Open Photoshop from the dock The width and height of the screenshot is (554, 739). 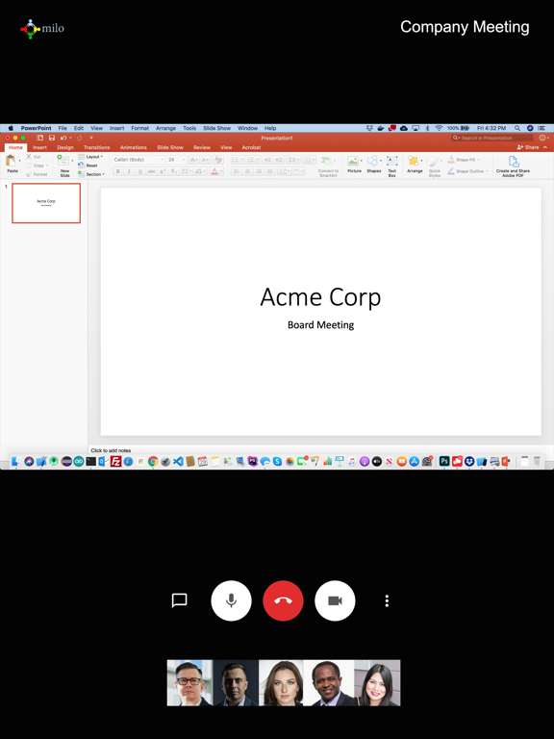[x=444, y=462]
